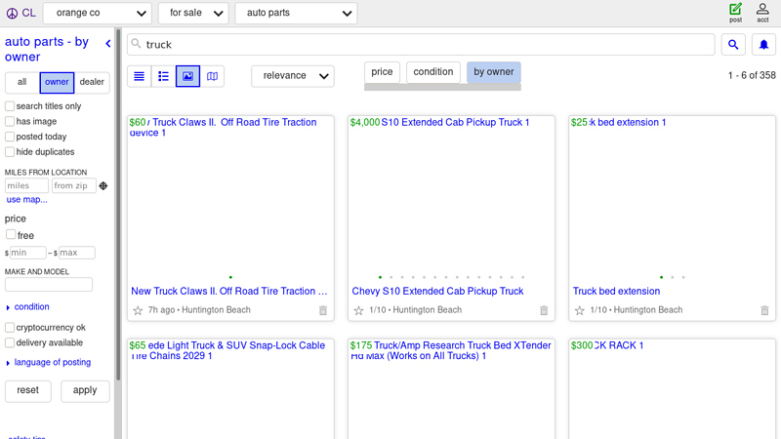Toggle the posted today checkbox

(x=10, y=138)
